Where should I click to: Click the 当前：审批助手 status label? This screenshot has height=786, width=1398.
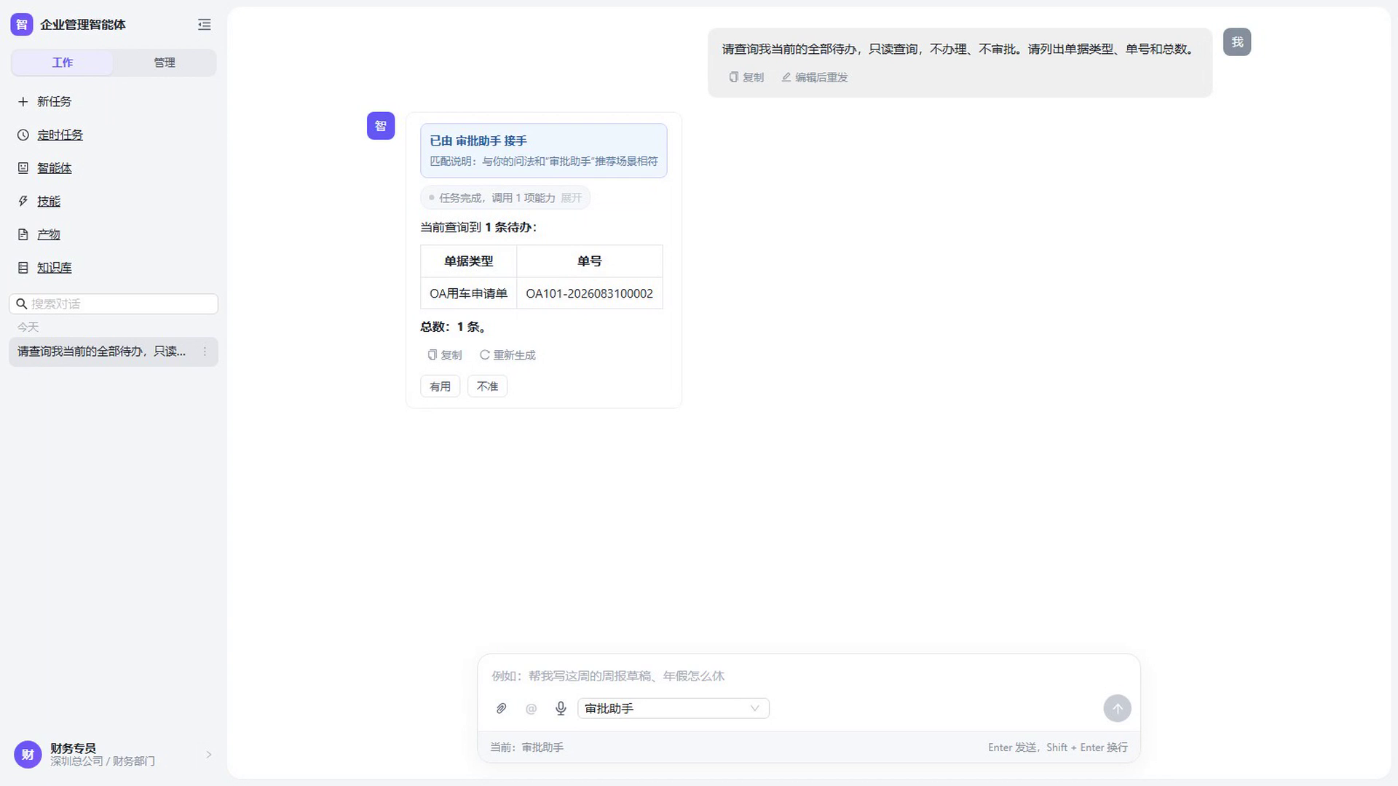pos(526,747)
